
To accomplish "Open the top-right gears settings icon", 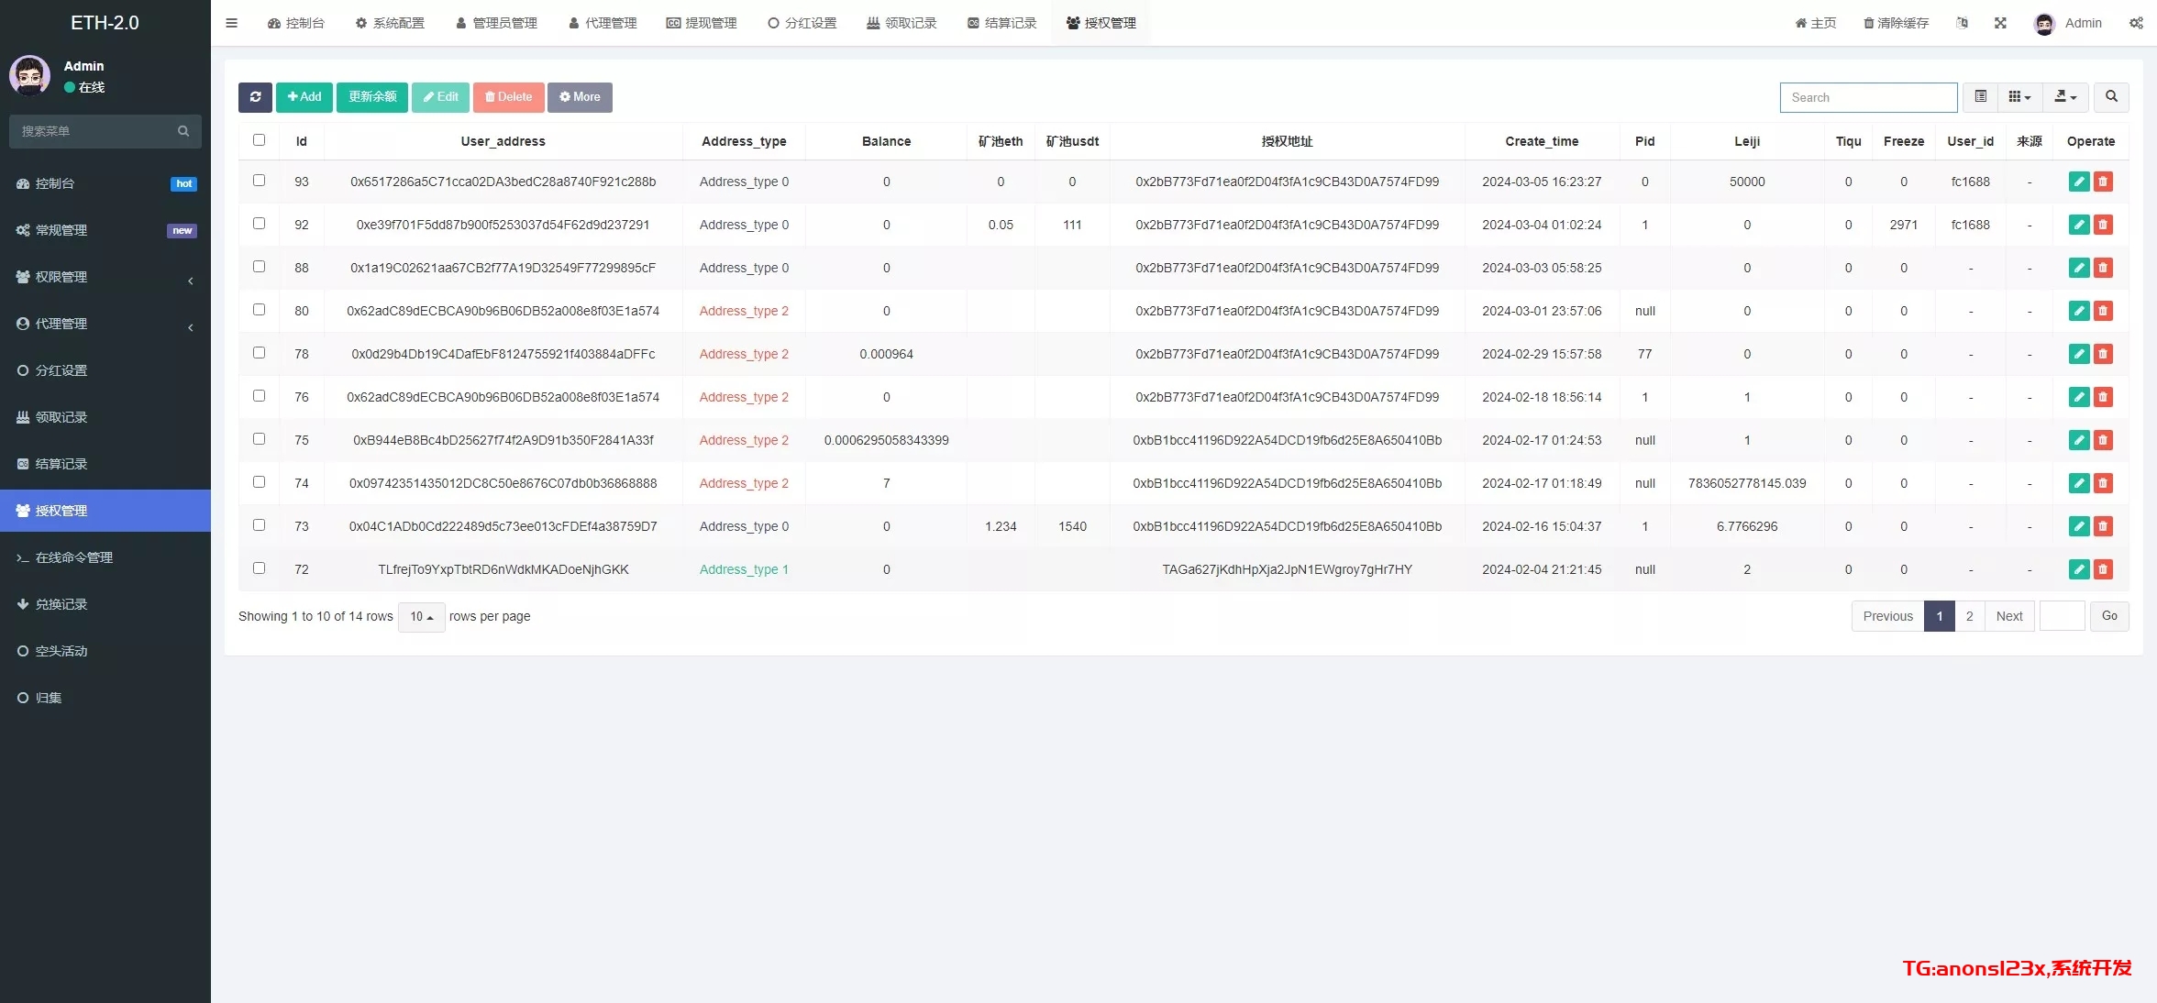I will pyautogui.click(x=2136, y=23).
